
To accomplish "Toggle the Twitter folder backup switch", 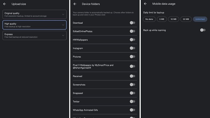I will click(132, 101).
